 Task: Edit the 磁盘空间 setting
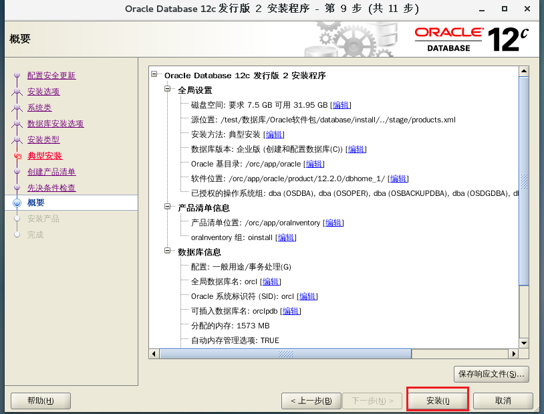click(341, 105)
